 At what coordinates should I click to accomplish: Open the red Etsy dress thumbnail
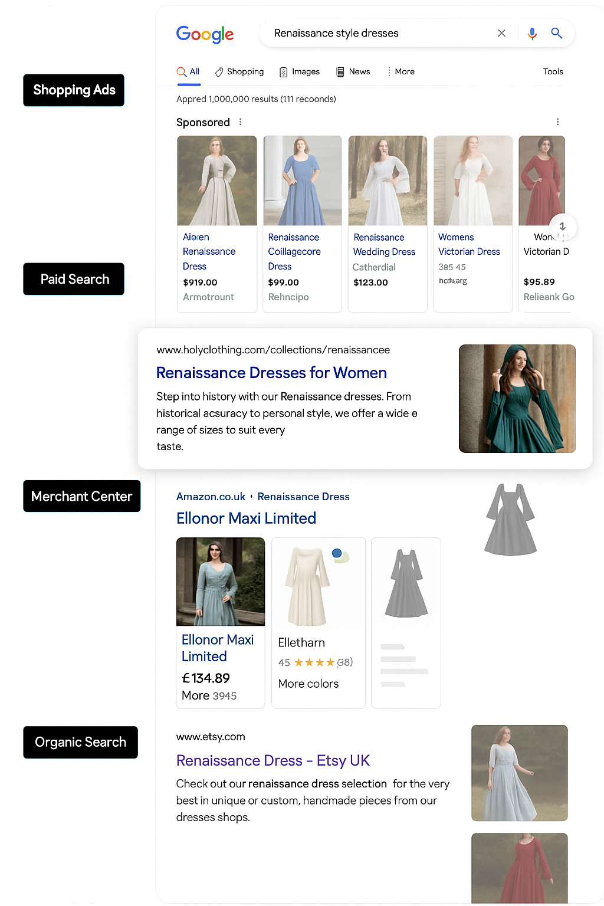(x=520, y=868)
